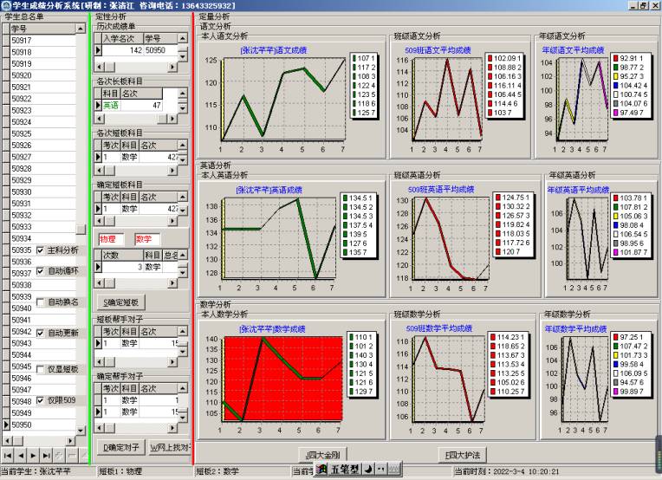The height and width of the screenshot is (480, 662).
Task: Click the previous record navigator arrow
Action: click(x=21, y=455)
